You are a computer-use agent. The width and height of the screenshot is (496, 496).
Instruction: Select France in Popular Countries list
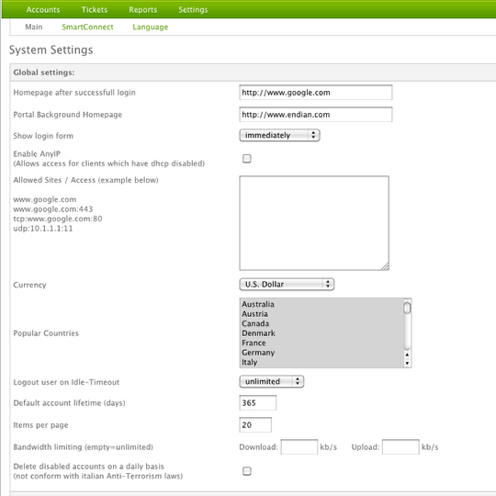321,343
